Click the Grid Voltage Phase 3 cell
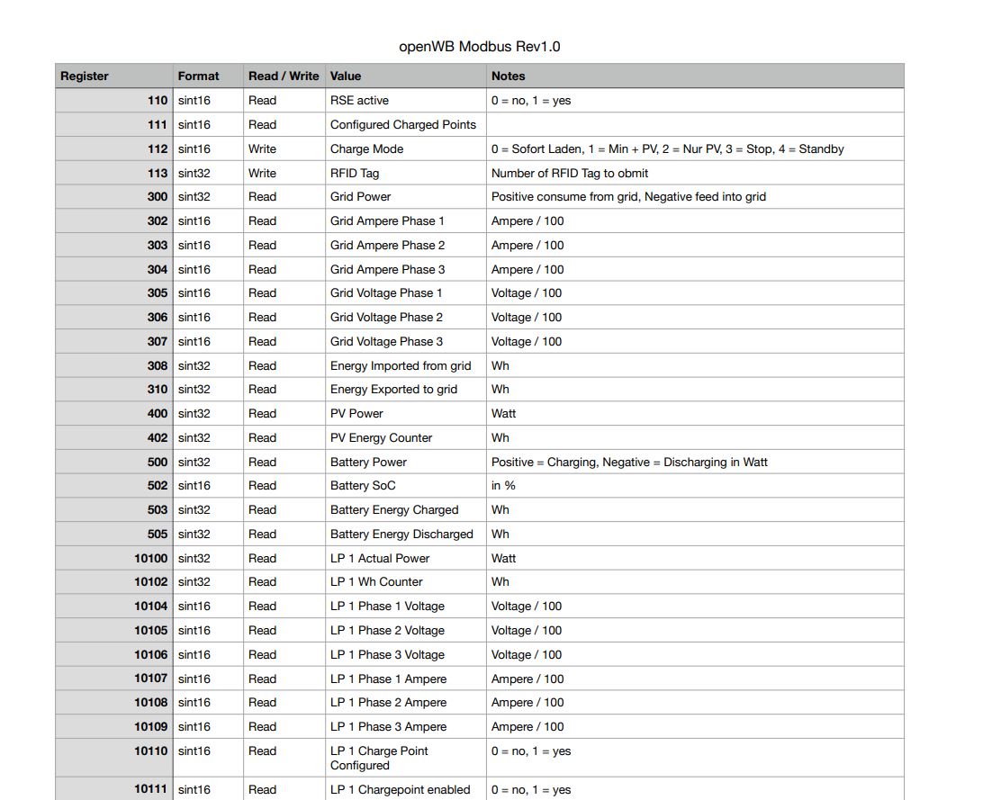Screen dimensions: 983x800 [406, 341]
